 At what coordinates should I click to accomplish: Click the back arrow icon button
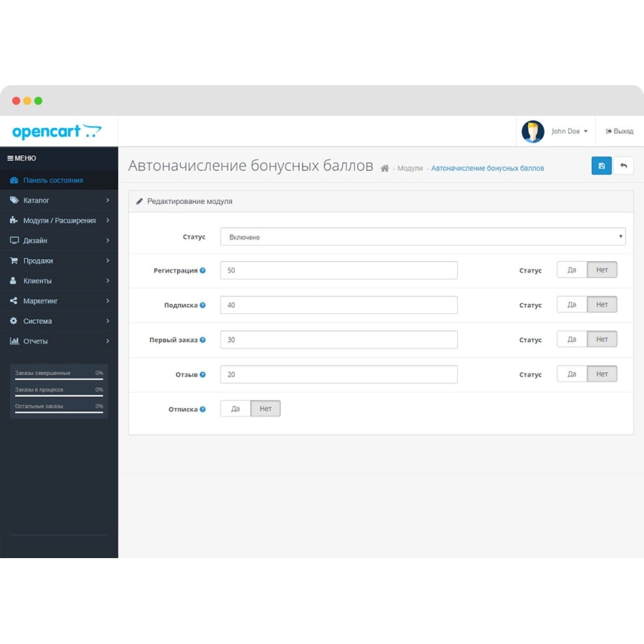(x=623, y=166)
